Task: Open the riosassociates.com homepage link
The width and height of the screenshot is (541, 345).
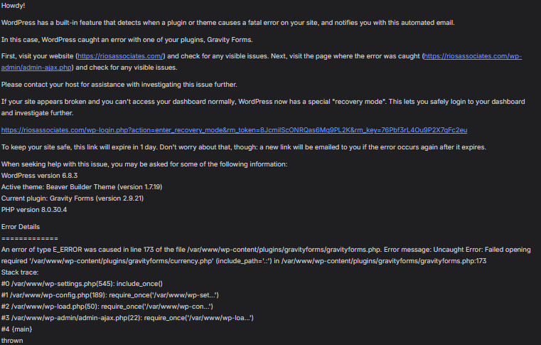Action: pos(120,56)
